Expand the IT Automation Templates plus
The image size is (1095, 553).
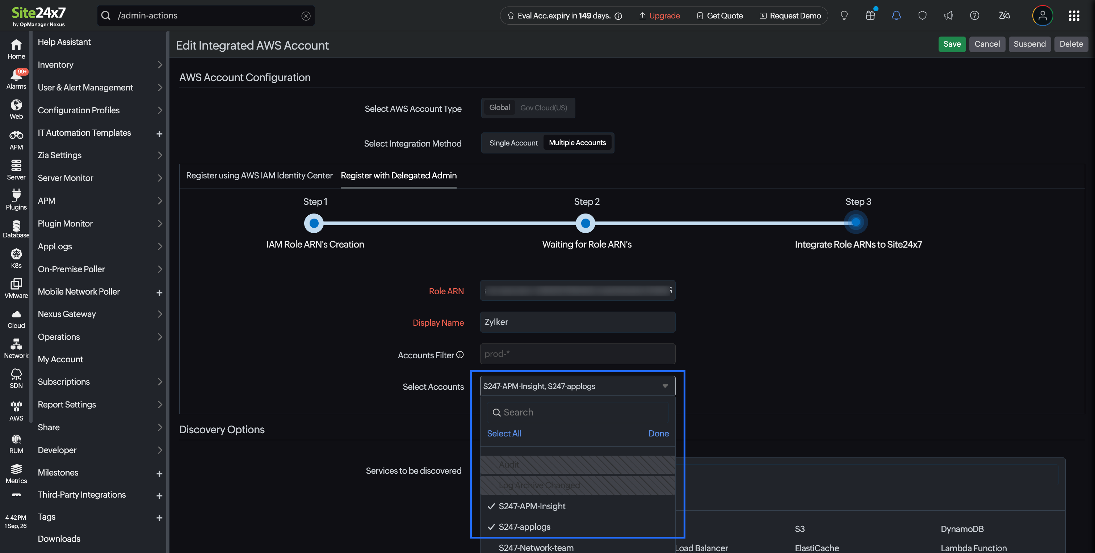[x=159, y=134]
